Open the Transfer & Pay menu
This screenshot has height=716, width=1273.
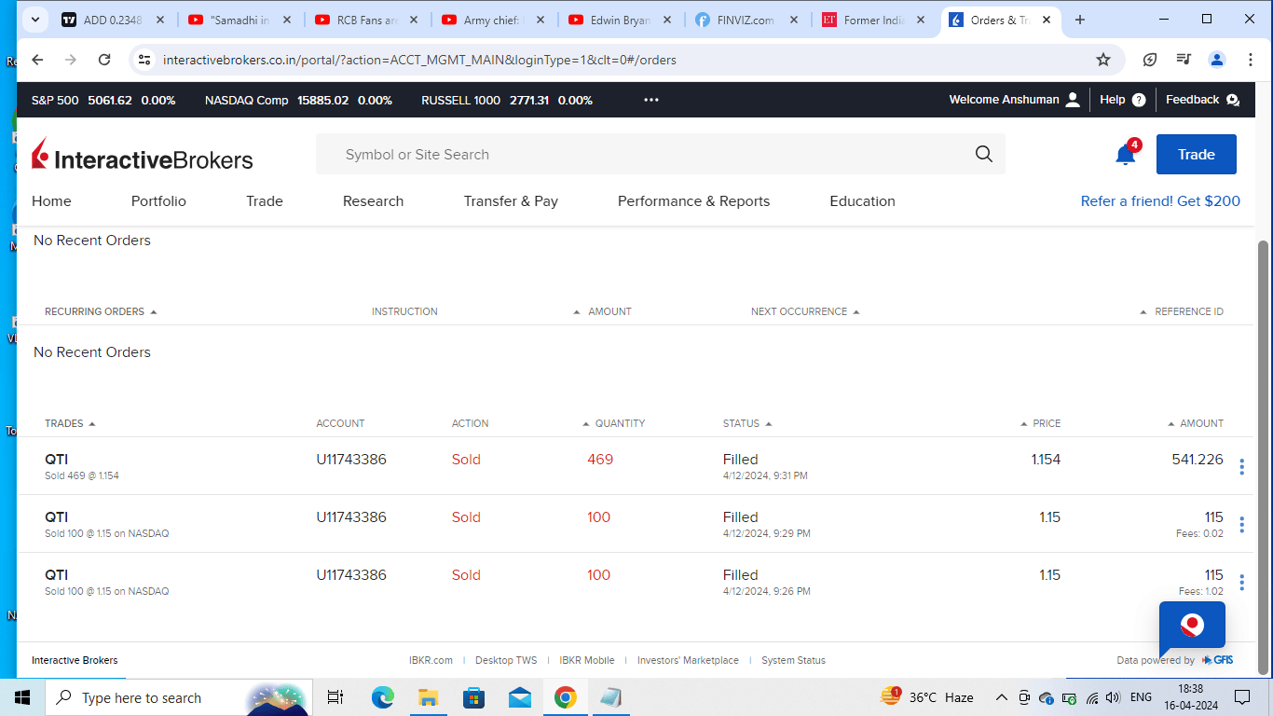pos(511,201)
